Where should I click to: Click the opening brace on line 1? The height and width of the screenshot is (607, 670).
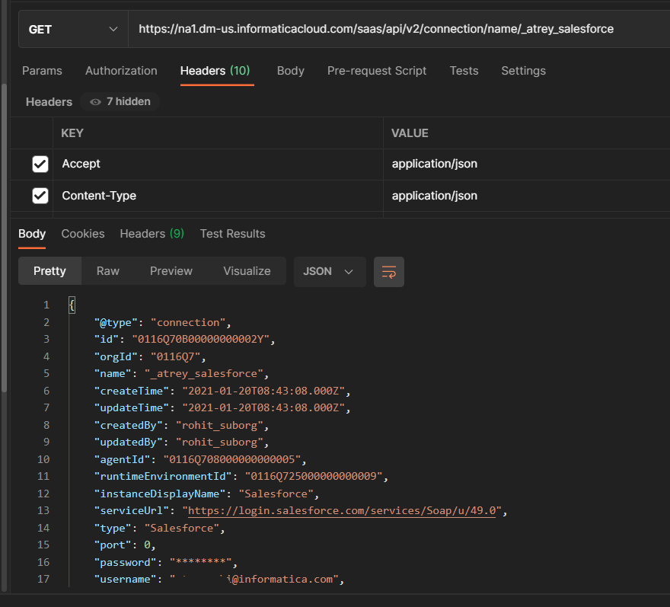72,305
